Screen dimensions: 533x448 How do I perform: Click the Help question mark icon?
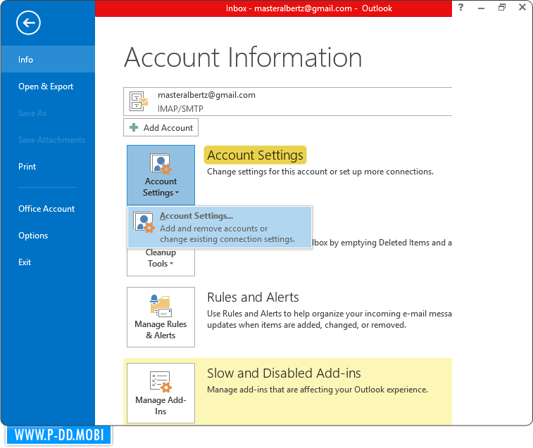click(460, 8)
